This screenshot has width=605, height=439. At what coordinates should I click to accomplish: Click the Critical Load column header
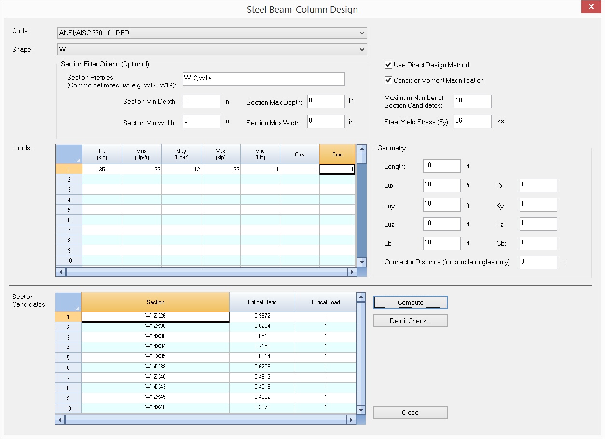click(x=326, y=302)
